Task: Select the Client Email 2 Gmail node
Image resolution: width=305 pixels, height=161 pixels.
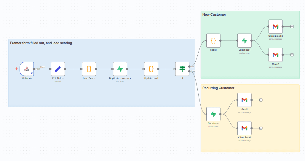Action: (276, 27)
